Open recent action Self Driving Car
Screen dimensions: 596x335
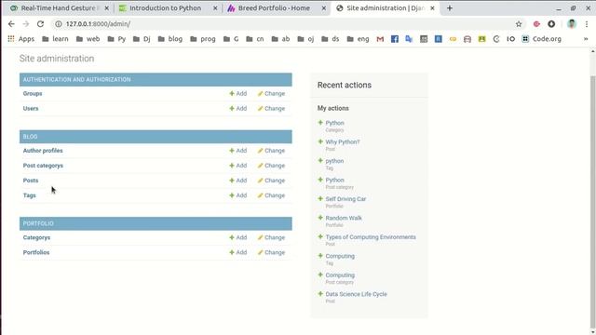pyautogui.click(x=345, y=199)
